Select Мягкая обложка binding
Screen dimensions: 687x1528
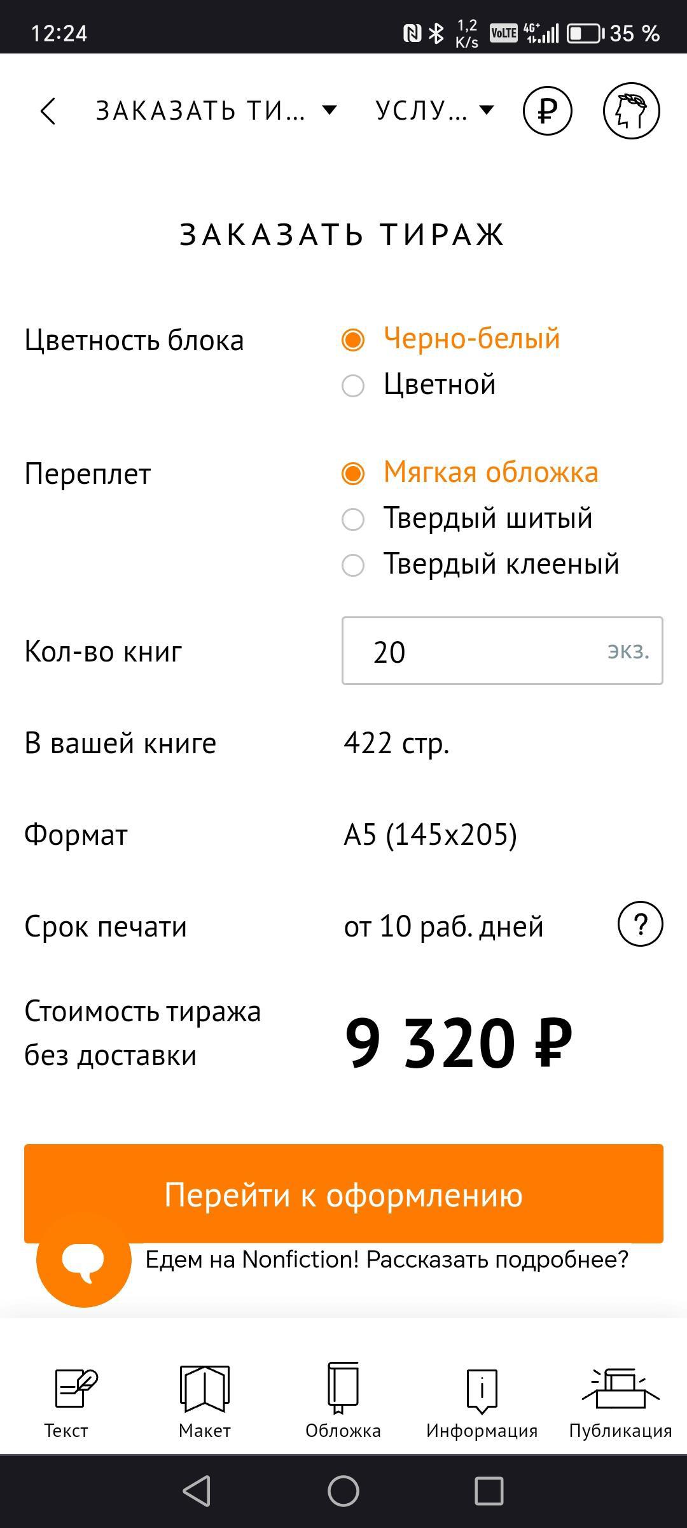pos(354,474)
